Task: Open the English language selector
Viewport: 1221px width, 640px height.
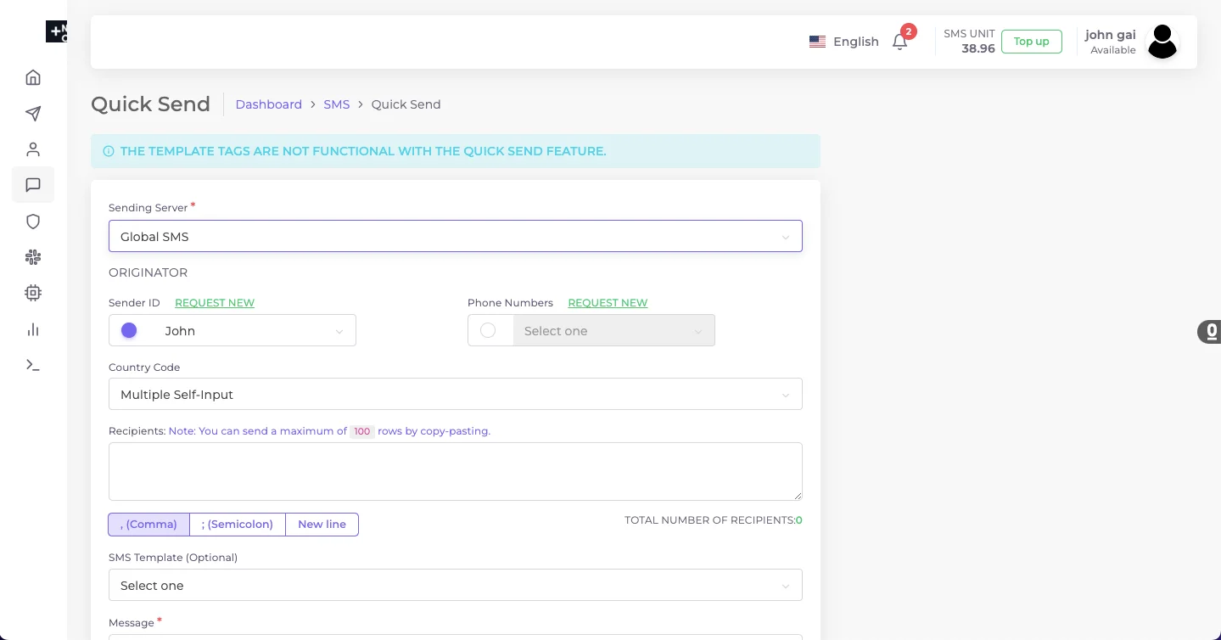Action: coord(844,42)
